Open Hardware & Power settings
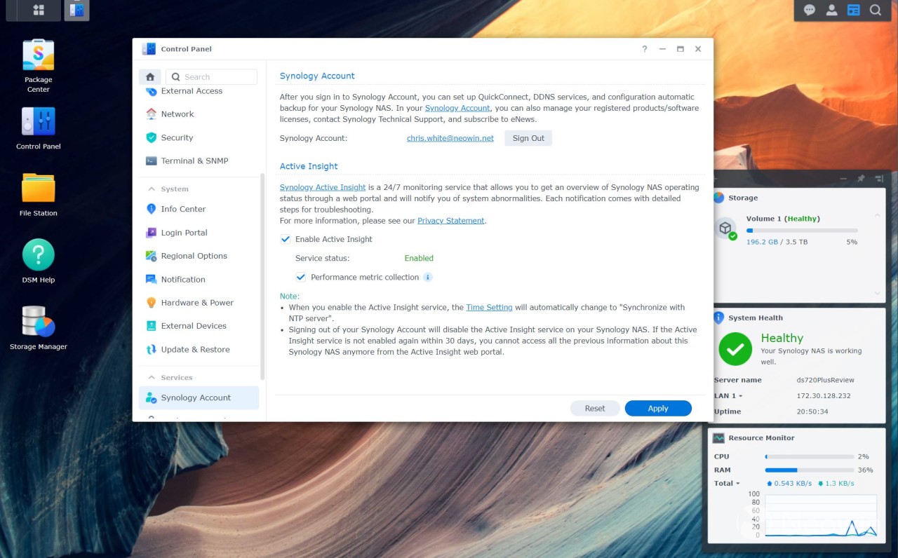The width and height of the screenshot is (898, 558). click(199, 303)
